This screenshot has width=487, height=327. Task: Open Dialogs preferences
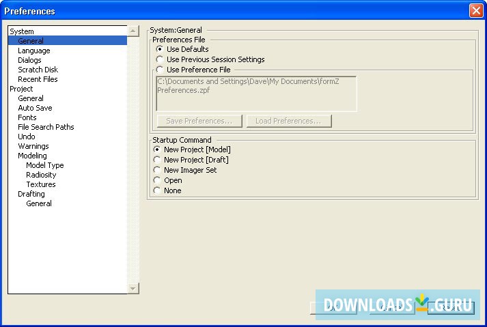coord(29,60)
